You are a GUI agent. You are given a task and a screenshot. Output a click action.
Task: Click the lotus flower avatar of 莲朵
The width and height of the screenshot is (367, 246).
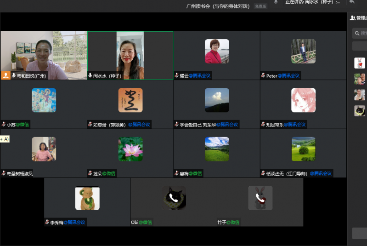[x=130, y=149]
